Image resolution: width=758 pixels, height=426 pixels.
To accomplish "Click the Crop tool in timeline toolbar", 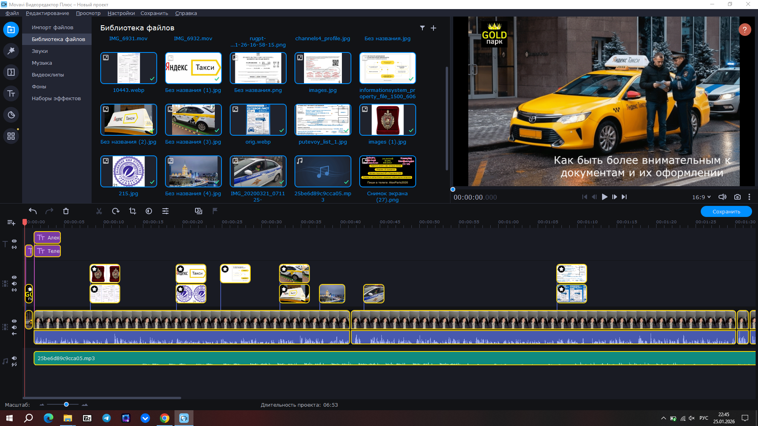I will click(x=133, y=211).
